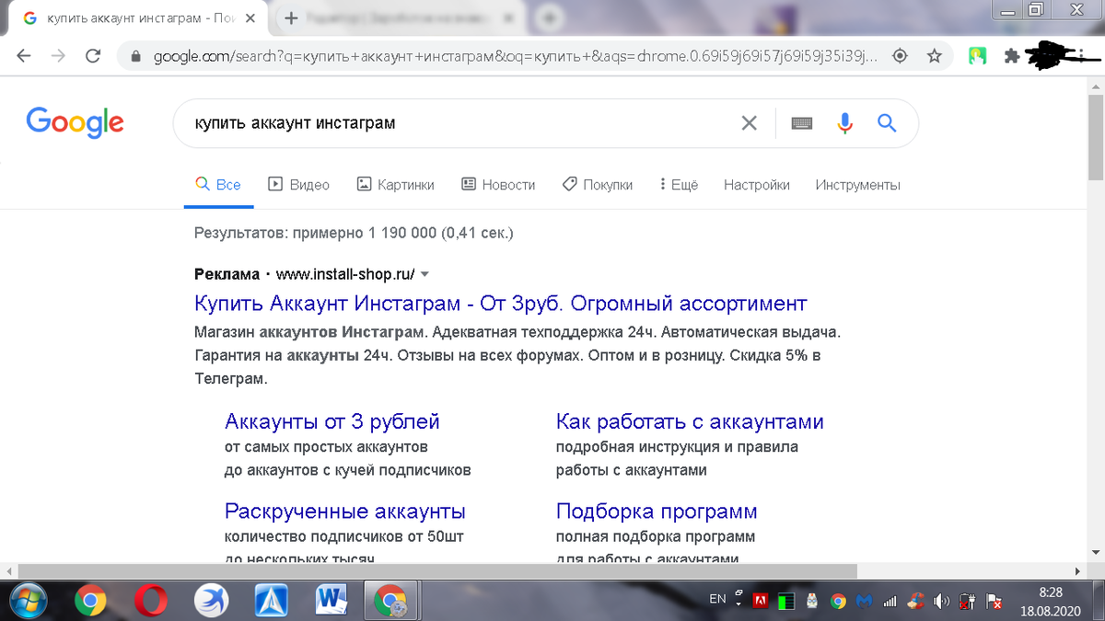The image size is (1105, 621).
Task: Switch to 'Видео' results tab
Action: (x=298, y=184)
